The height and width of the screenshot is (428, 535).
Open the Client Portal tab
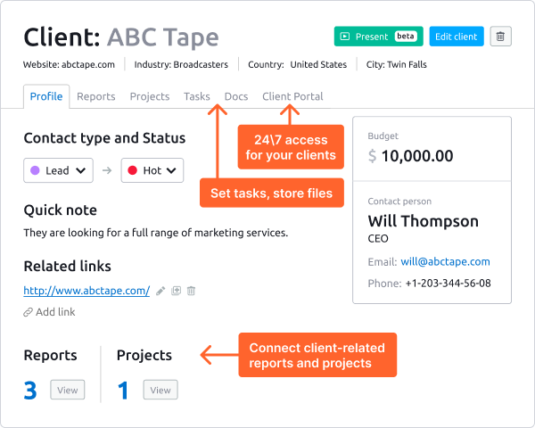[x=292, y=96]
